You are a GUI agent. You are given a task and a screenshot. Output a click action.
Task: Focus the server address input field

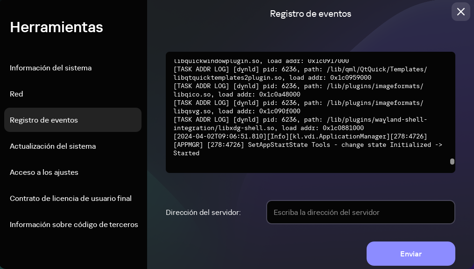pyautogui.click(x=361, y=212)
